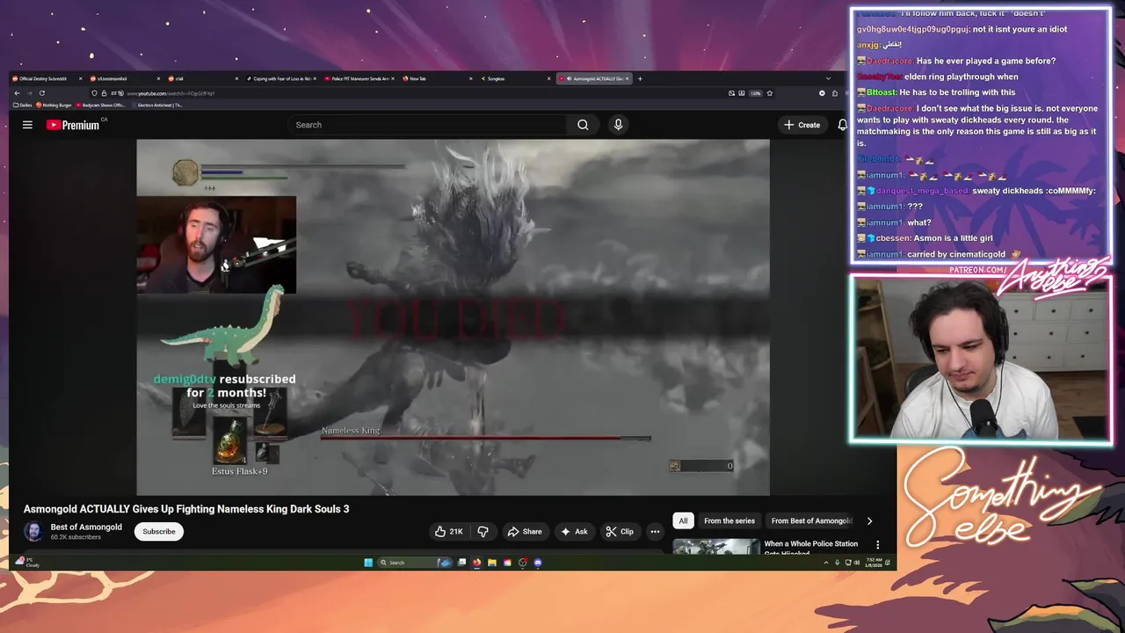Open File Explorer from the taskbar
Screen dimensions: 1125x633
pos(492,563)
